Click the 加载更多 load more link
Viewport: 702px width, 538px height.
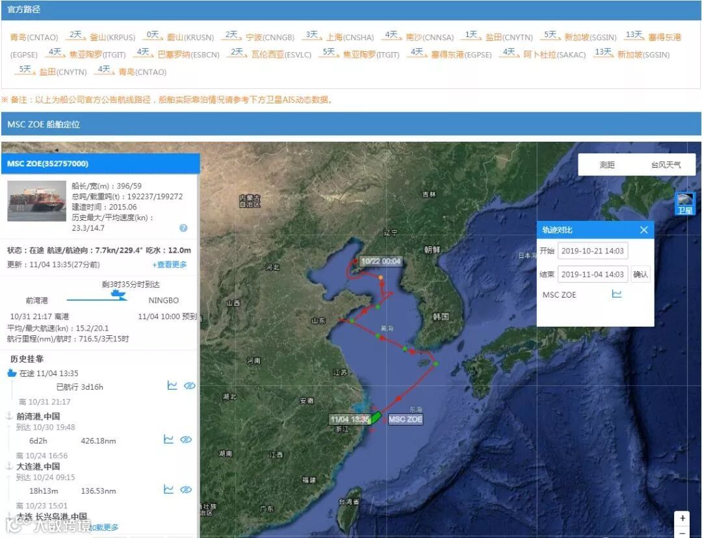point(104,527)
